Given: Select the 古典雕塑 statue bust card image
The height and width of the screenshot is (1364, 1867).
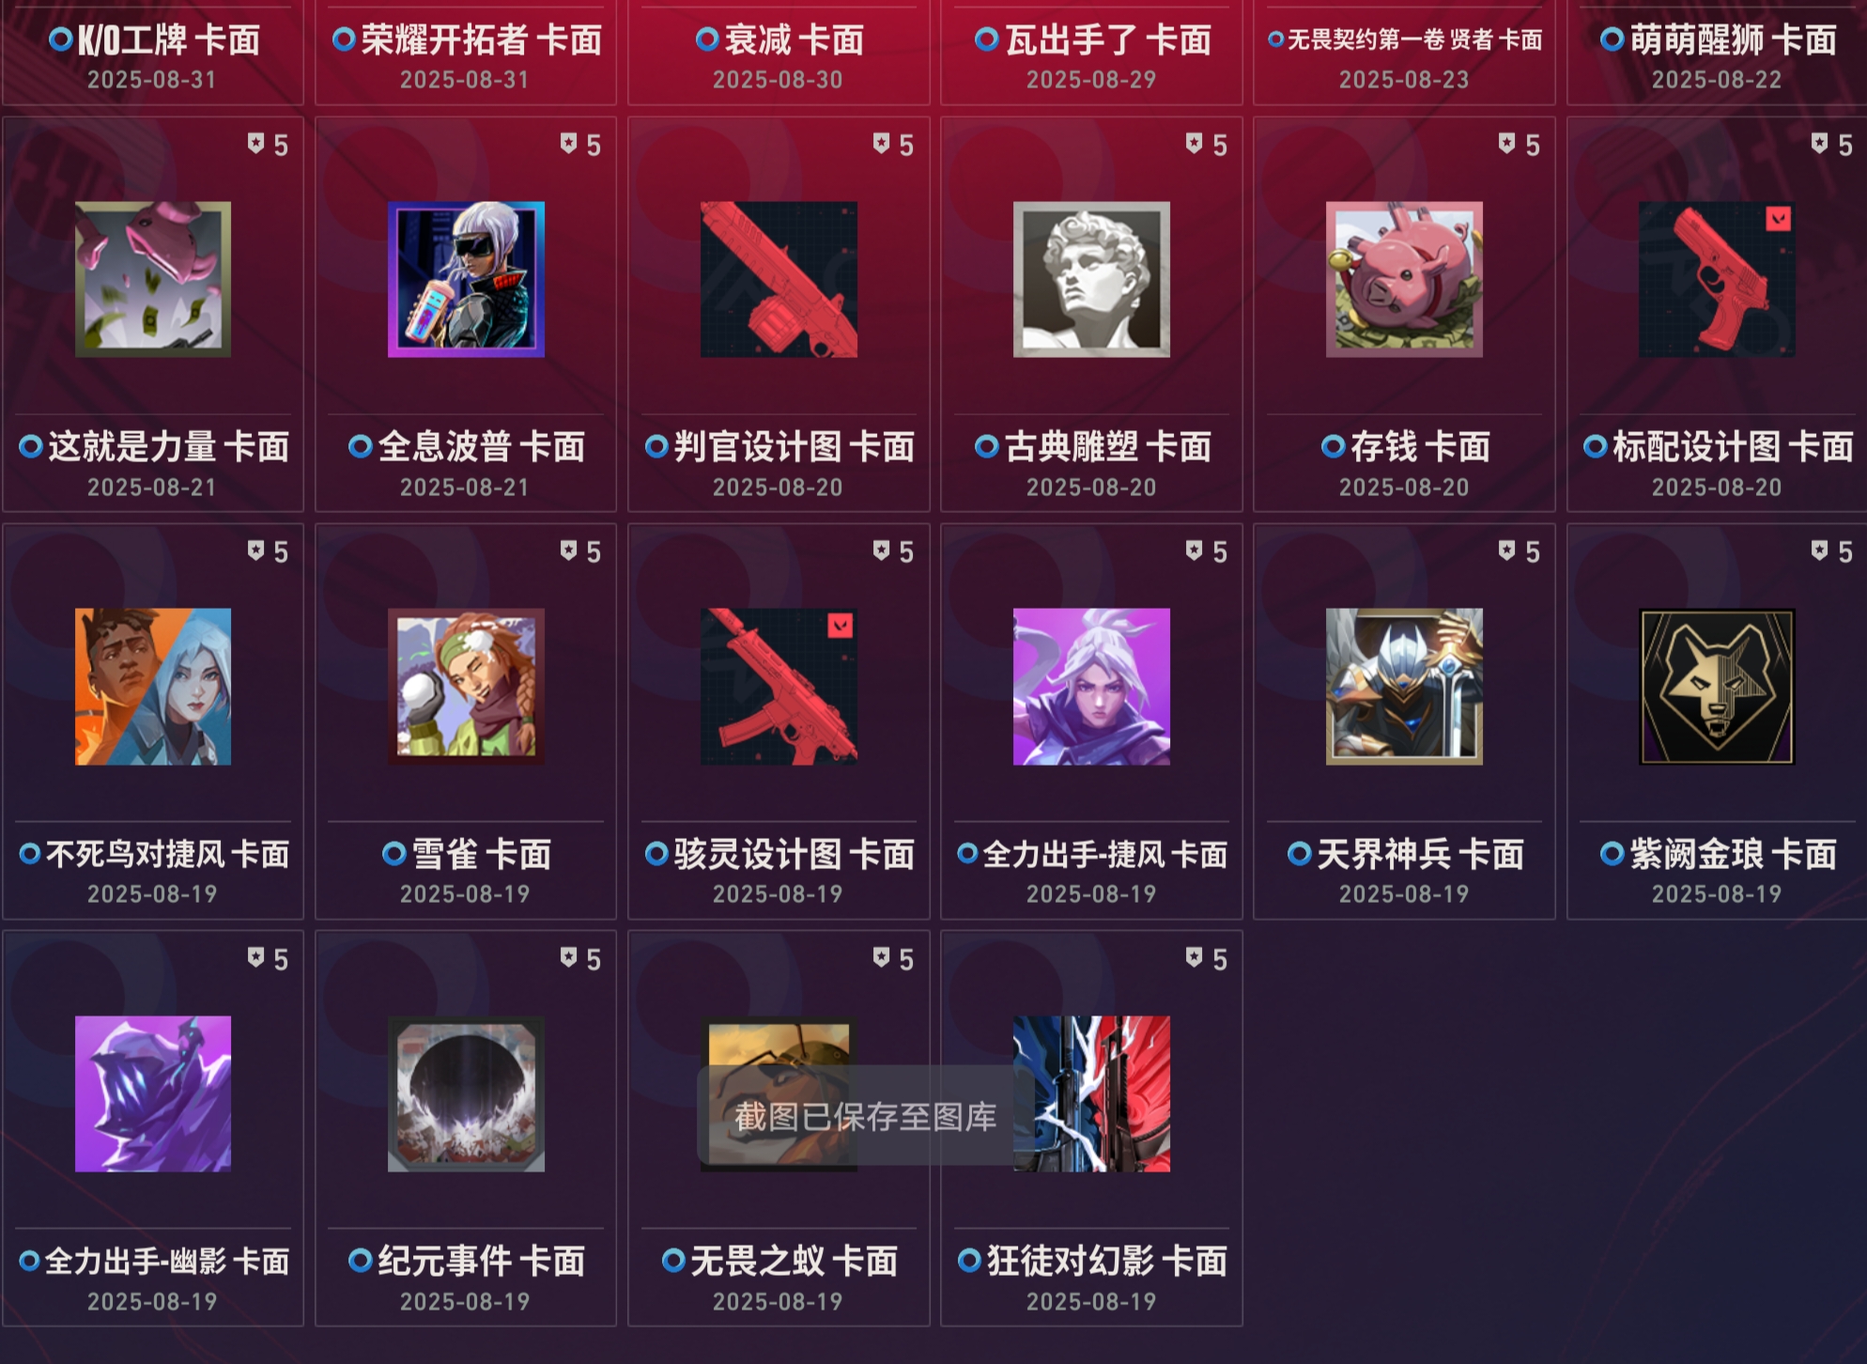Looking at the screenshot, I should (1091, 279).
